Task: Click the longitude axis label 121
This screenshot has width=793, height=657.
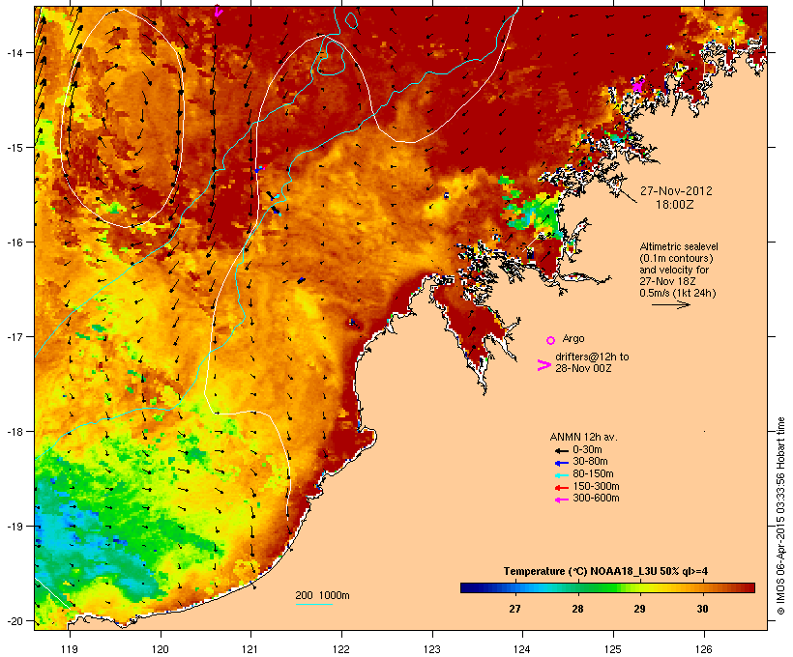Action: tap(250, 649)
